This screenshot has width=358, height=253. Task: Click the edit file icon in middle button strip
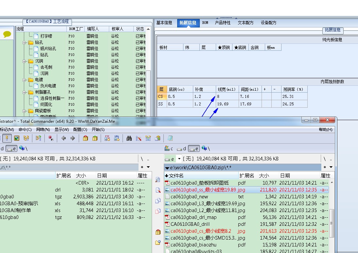pyautogui.click(x=158, y=190)
